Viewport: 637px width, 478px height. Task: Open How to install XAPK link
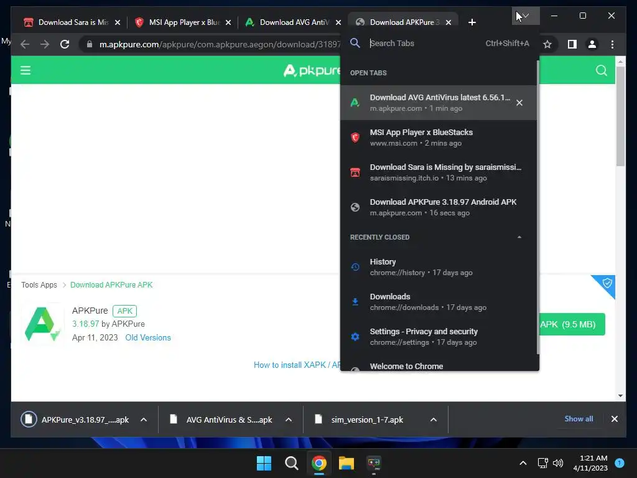pos(297,365)
